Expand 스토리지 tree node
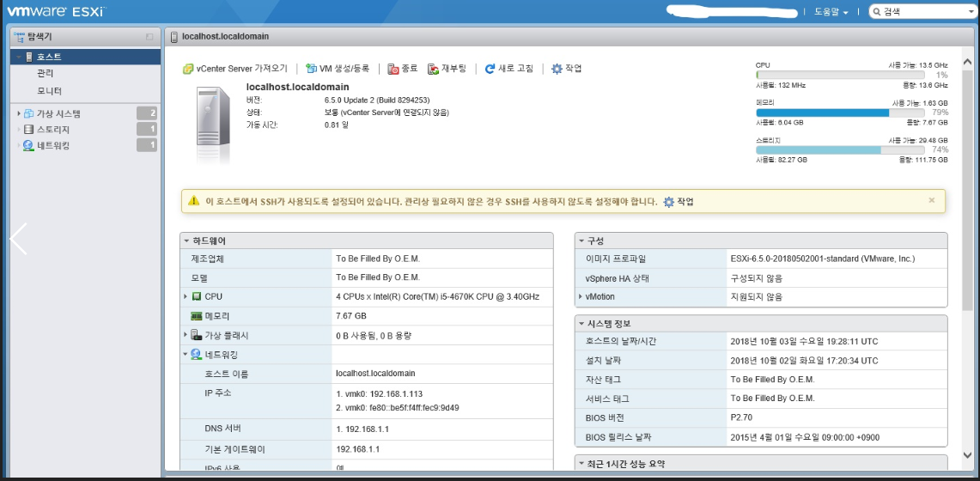 coord(19,130)
